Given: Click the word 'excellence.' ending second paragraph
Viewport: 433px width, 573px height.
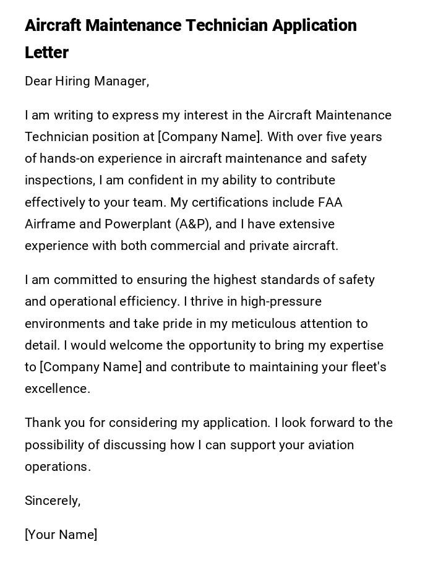Looking at the screenshot, I should point(58,389).
